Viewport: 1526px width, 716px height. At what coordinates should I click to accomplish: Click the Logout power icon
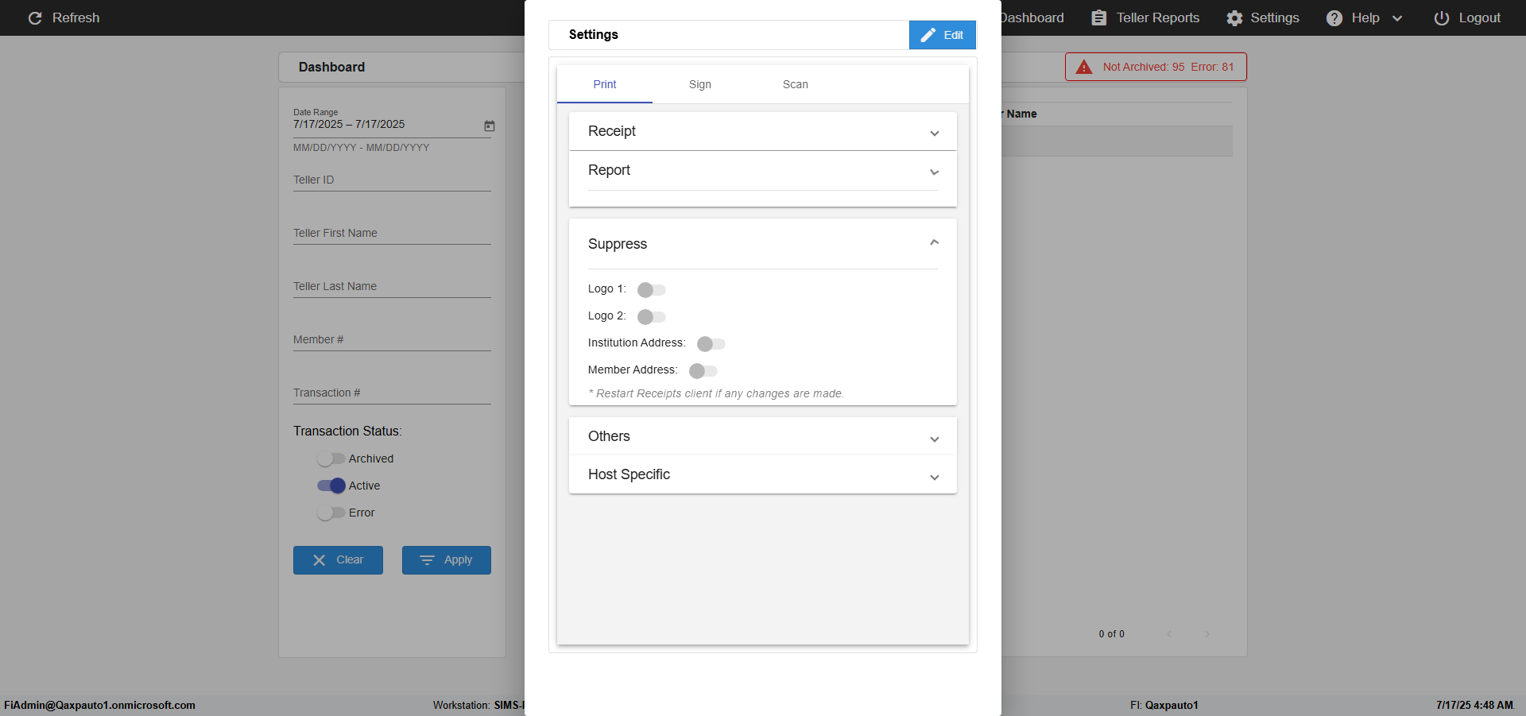(1442, 17)
